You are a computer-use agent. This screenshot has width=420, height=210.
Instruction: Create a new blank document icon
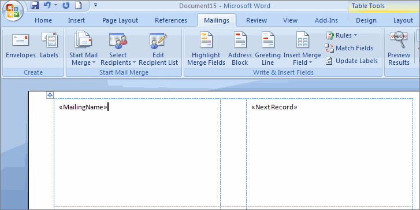pyautogui.click(x=78, y=5)
